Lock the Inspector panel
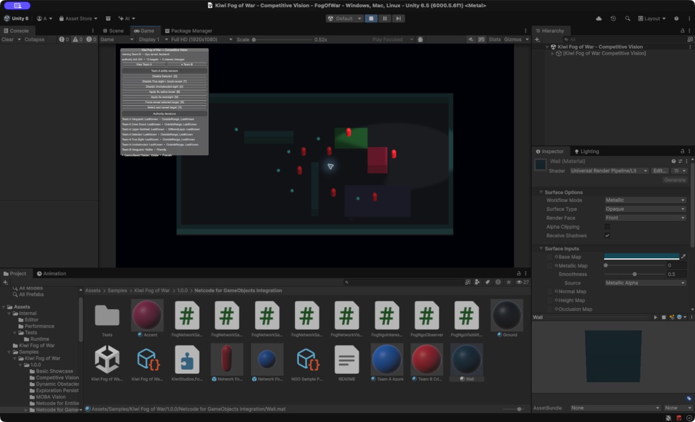695x422 pixels. click(682, 152)
